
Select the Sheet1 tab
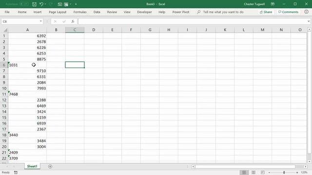(x=32, y=166)
